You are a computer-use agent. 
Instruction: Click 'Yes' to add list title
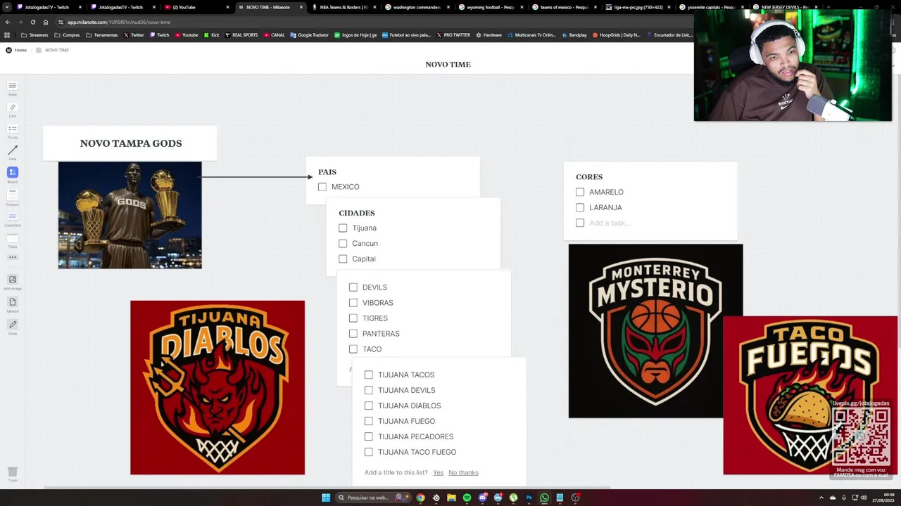[x=439, y=472]
